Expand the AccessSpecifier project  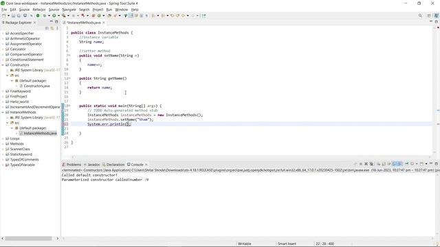(3, 34)
